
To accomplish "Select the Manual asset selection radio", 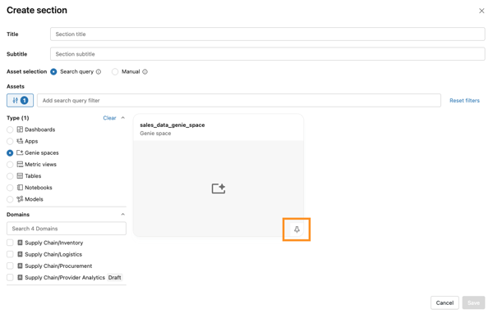I will click(x=115, y=72).
